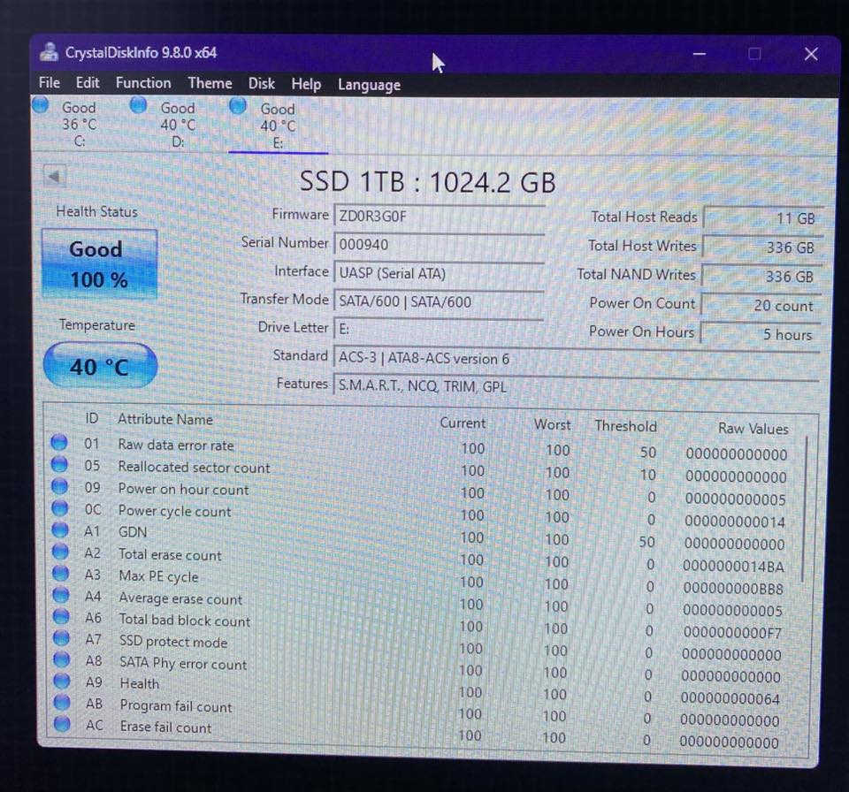Click the status orb beside Total erase count
Image resolution: width=849 pixels, height=792 pixels.
[60, 552]
